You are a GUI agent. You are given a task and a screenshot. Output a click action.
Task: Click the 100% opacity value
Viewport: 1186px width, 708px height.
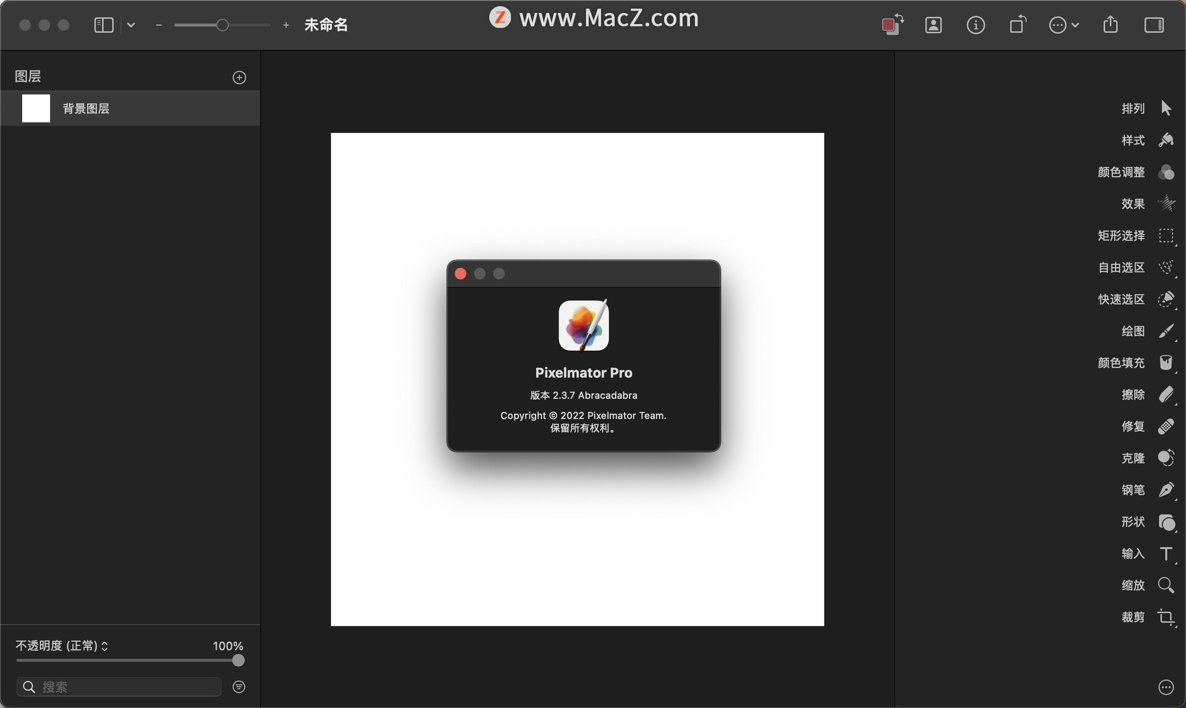pyautogui.click(x=228, y=646)
